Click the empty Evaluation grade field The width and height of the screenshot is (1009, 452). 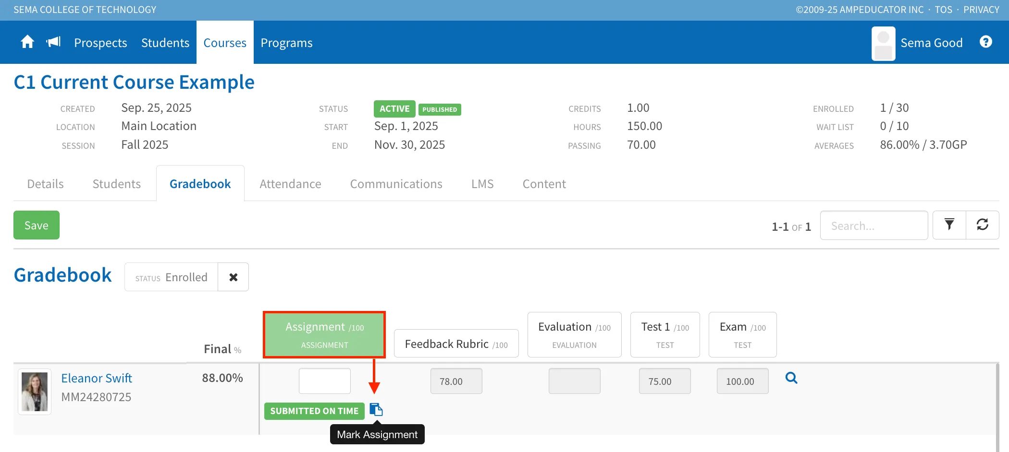click(575, 381)
